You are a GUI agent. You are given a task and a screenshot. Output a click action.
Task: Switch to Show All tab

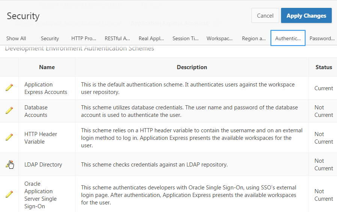coord(16,38)
